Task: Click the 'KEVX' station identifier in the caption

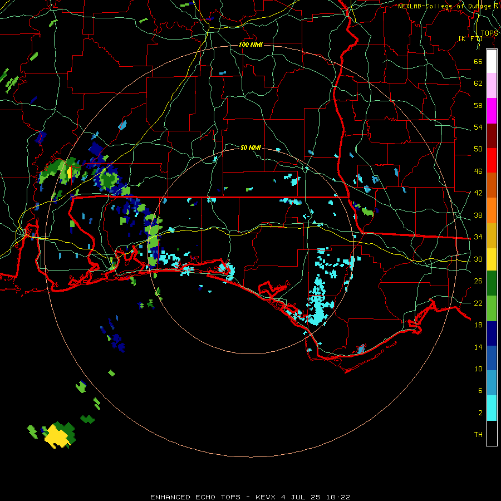Action: [x=266, y=497]
